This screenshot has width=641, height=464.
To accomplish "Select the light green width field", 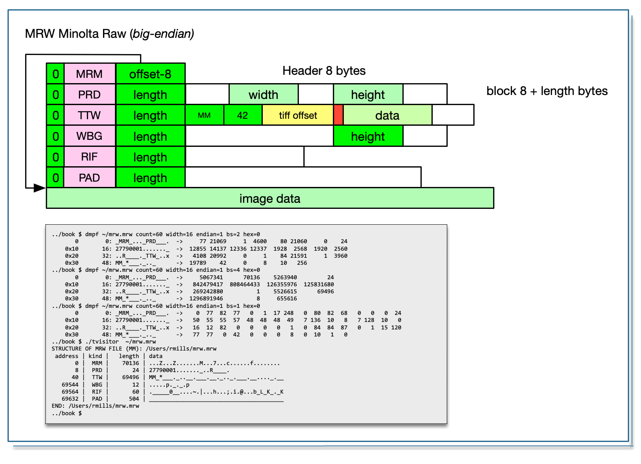I will click(x=263, y=95).
